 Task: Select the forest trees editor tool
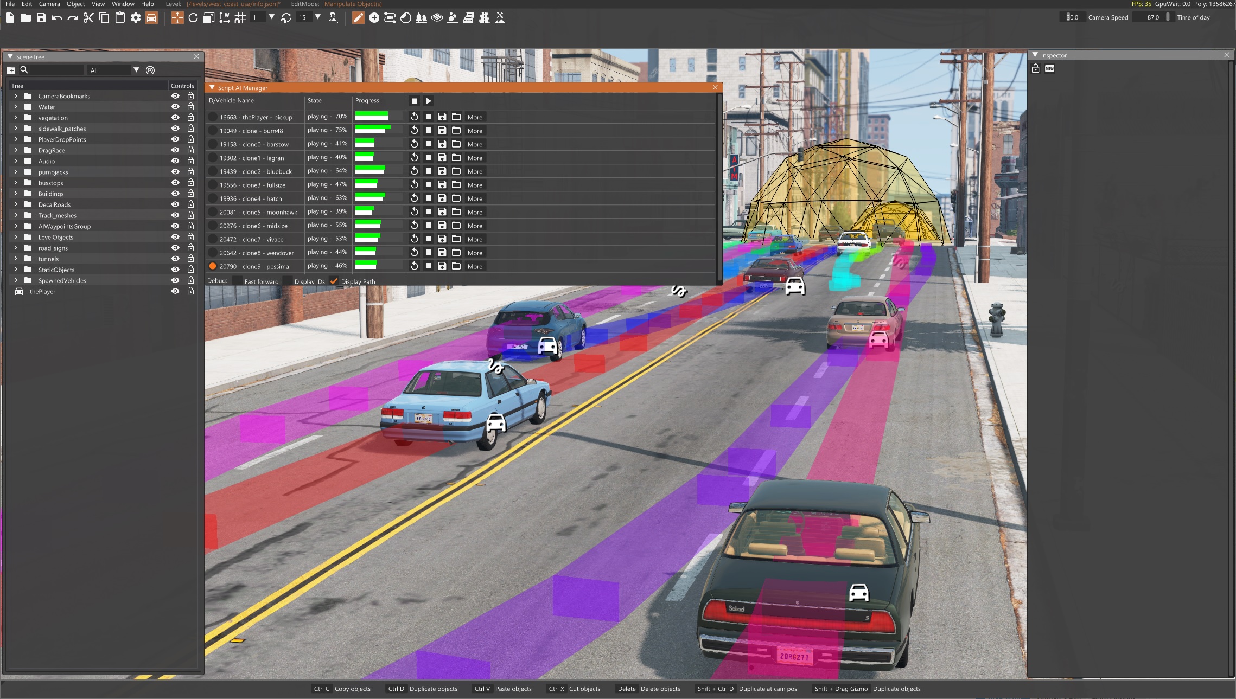(x=421, y=18)
